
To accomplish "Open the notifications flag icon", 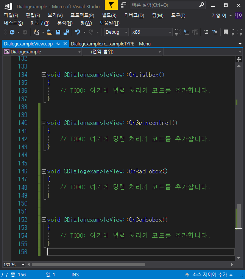I will [111, 5].
